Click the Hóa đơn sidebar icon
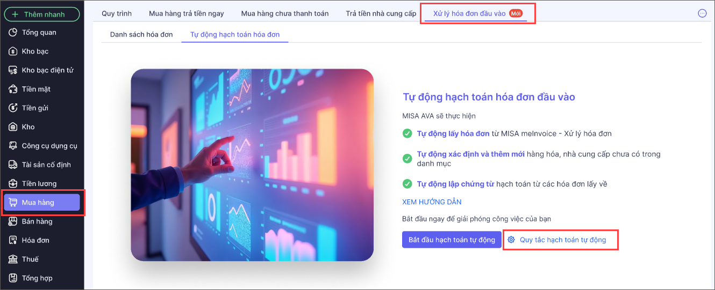 click(13, 240)
